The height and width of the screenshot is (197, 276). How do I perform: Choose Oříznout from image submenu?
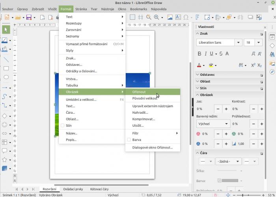[153, 92]
